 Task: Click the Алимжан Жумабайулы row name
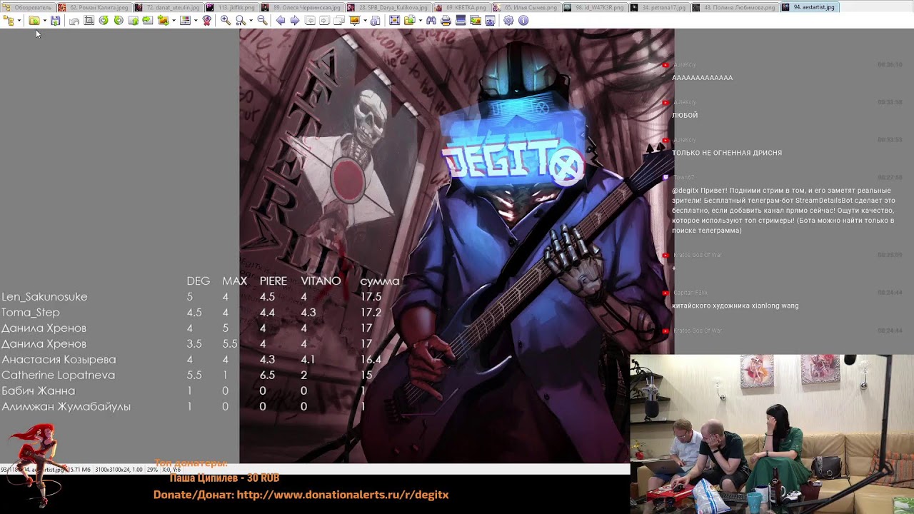tap(66, 407)
